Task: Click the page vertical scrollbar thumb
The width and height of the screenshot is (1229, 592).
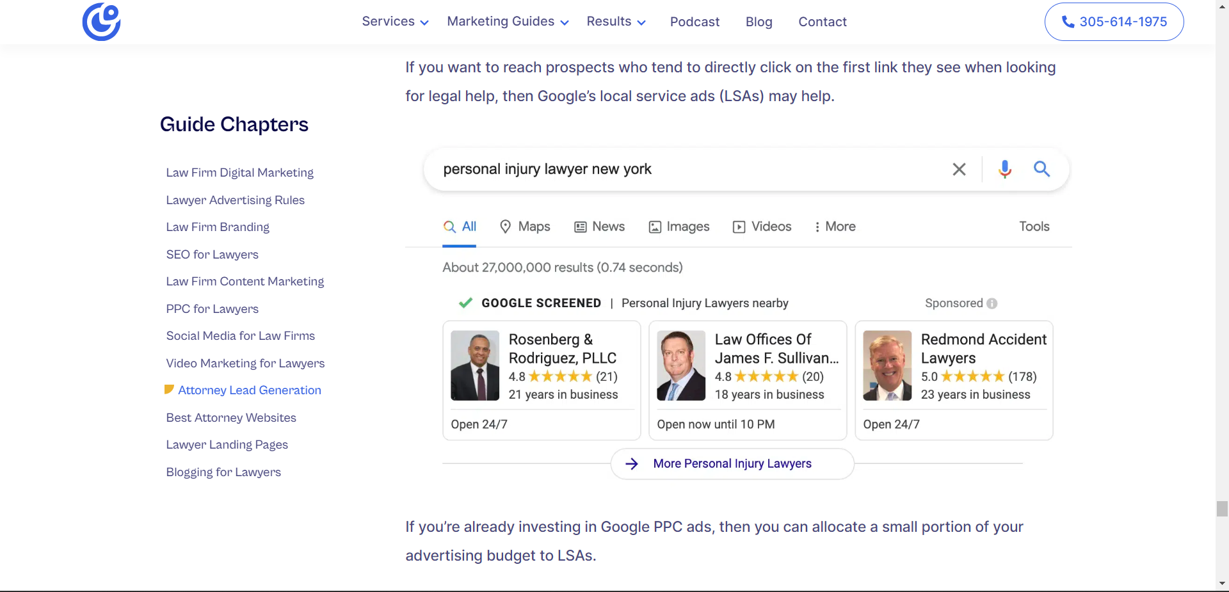Action: [x=1222, y=509]
